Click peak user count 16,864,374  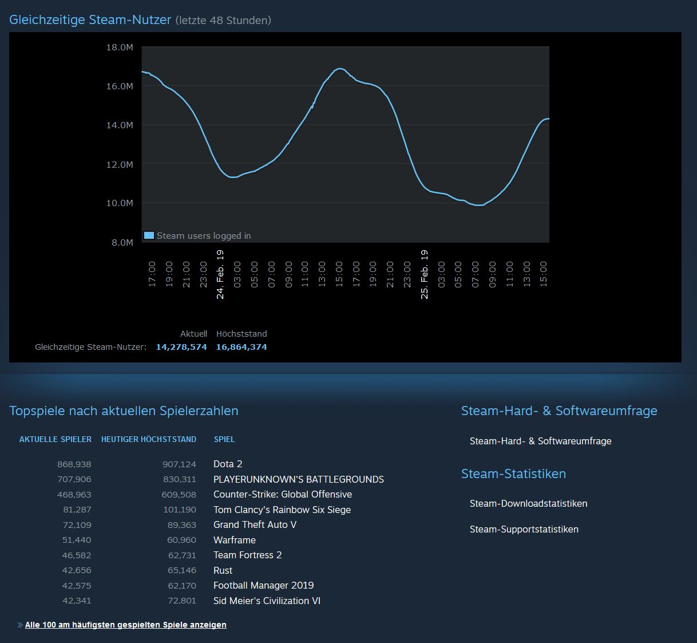(241, 347)
